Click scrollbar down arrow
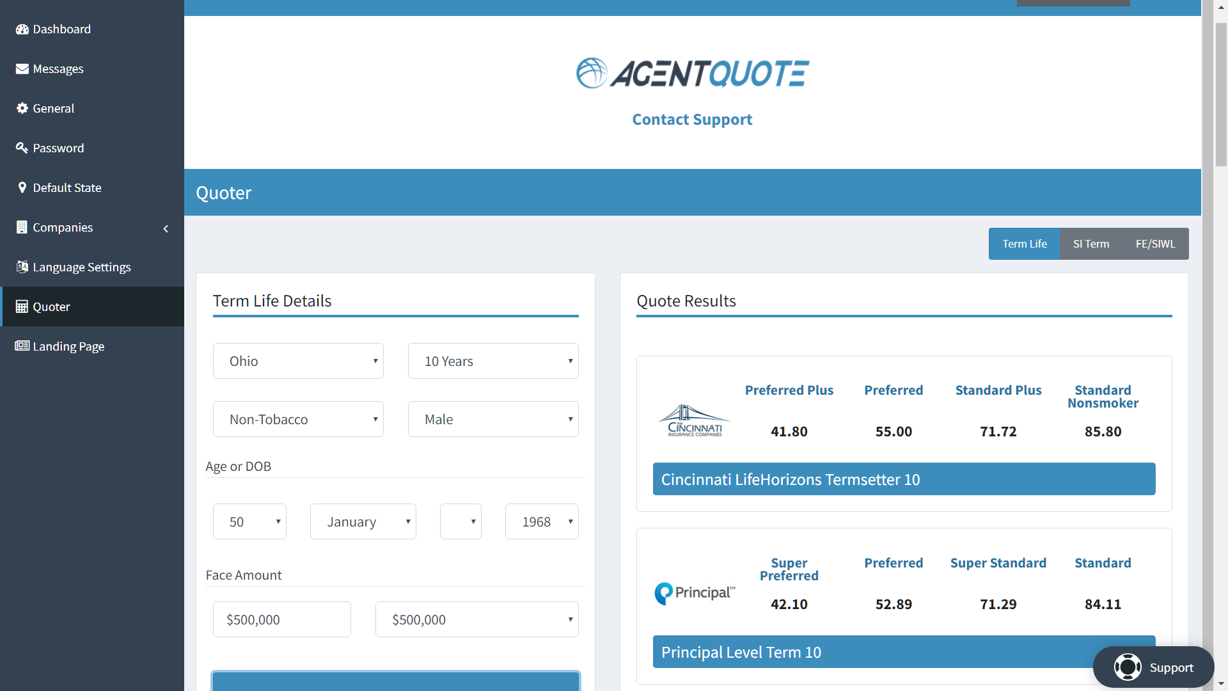 click(1221, 685)
